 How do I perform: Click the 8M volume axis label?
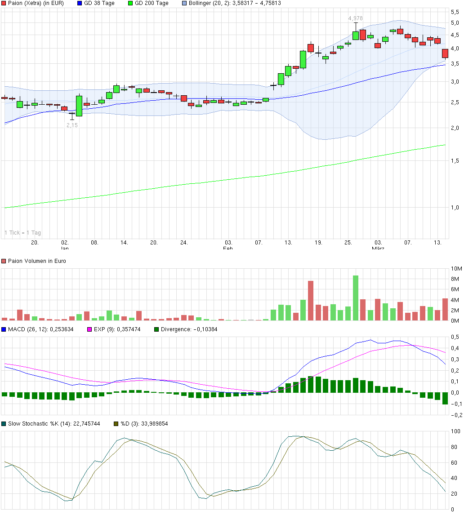click(x=455, y=279)
